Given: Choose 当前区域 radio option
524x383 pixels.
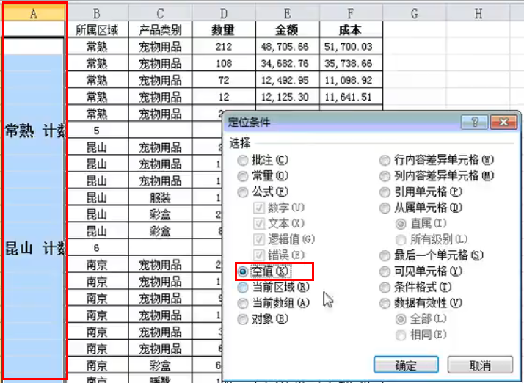Looking at the screenshot, I should (243, 288).
